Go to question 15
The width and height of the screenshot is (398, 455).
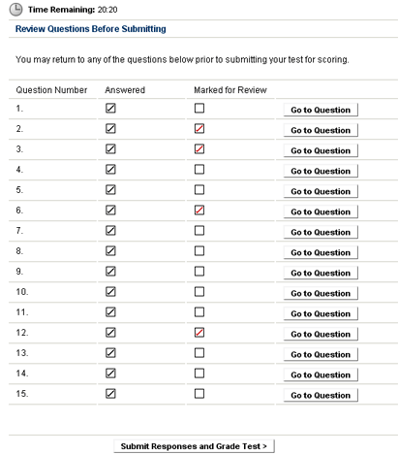pyautogui.click(x=321, y=395)
